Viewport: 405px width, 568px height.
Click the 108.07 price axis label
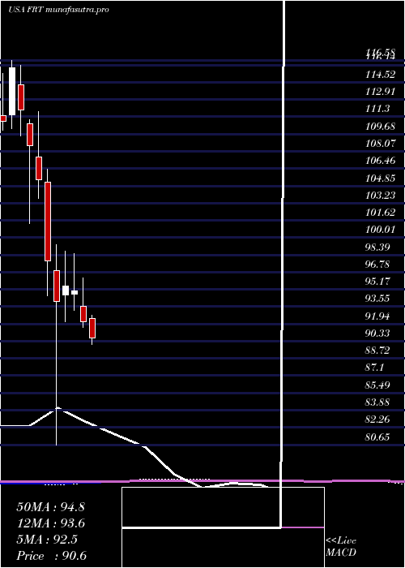[380, 144]
